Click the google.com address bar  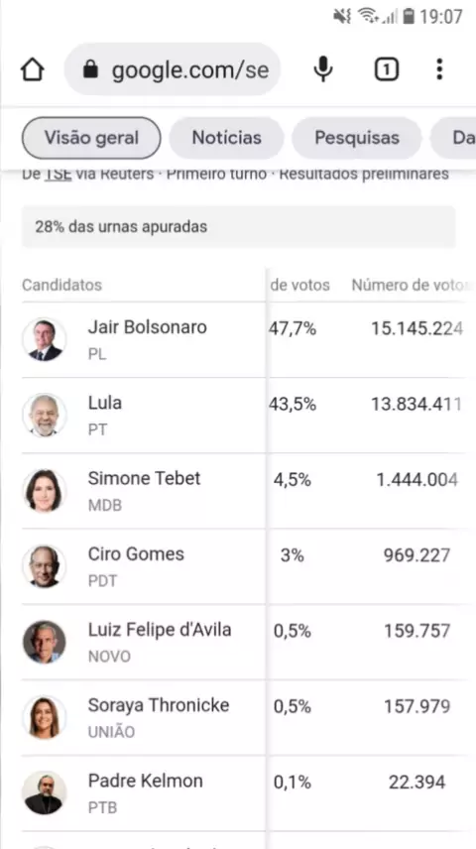click(x=173, y=69)
